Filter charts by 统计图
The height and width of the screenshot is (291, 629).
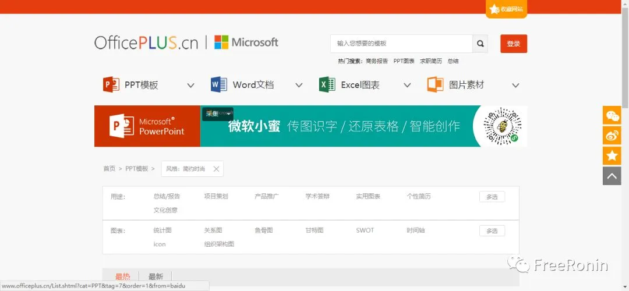pyautogui.click(x=162, y=230)
